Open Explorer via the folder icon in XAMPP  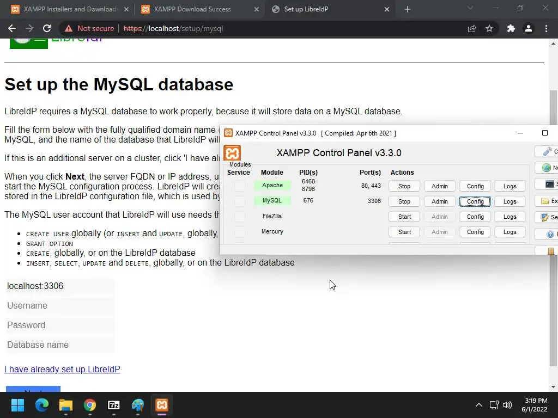[x=547, y=201]
